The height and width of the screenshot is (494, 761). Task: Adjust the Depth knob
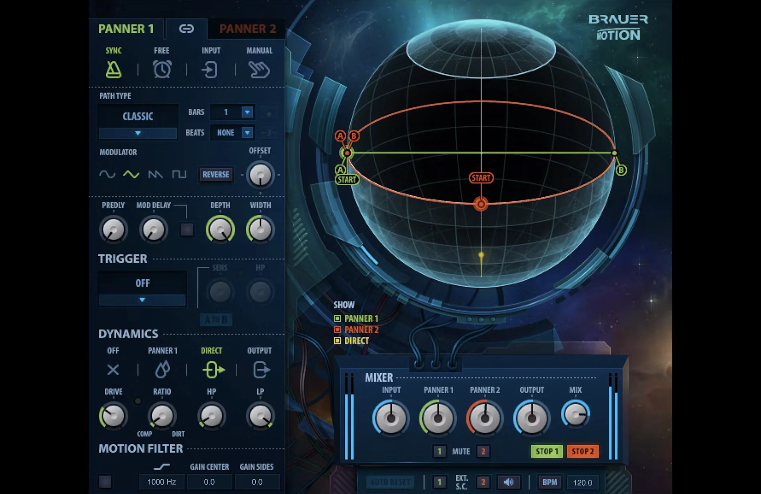pos(220,229)
